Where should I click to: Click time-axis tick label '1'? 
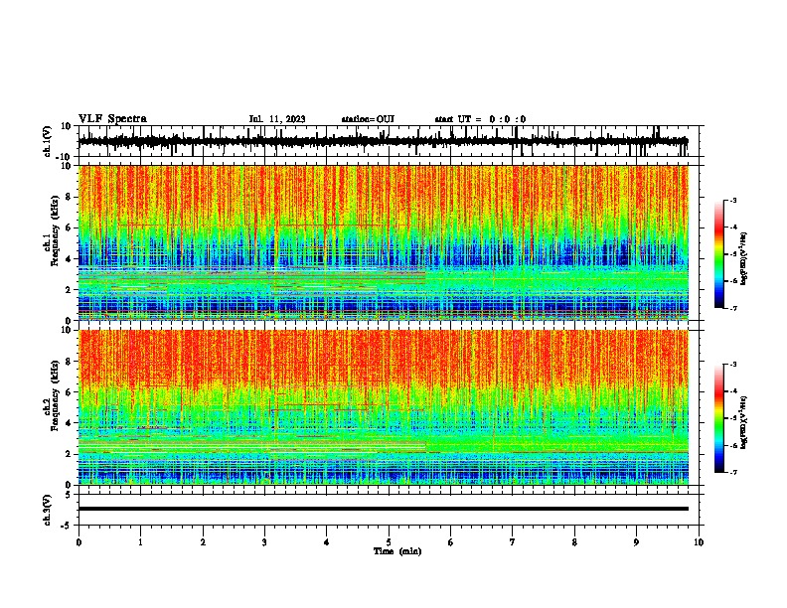[141, 542]
